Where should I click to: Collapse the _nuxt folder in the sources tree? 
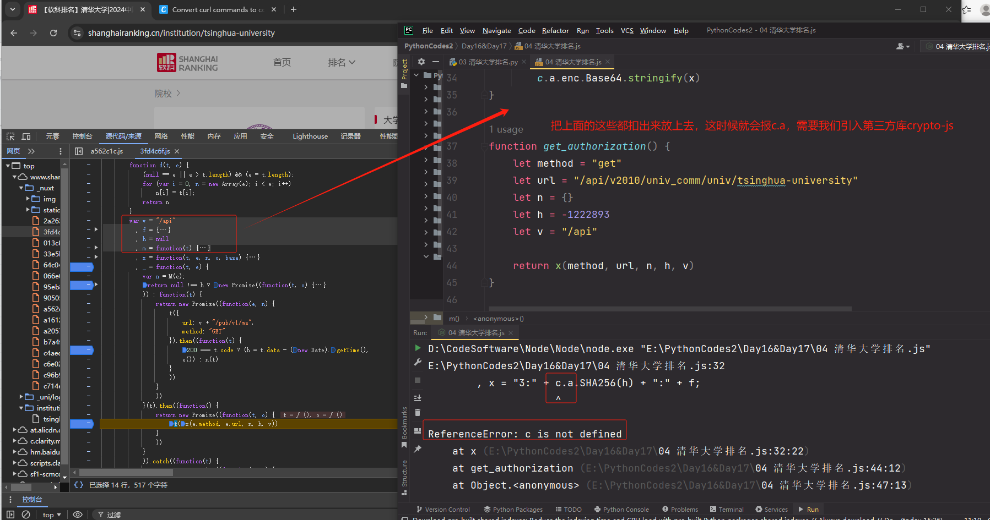point(21,188)
